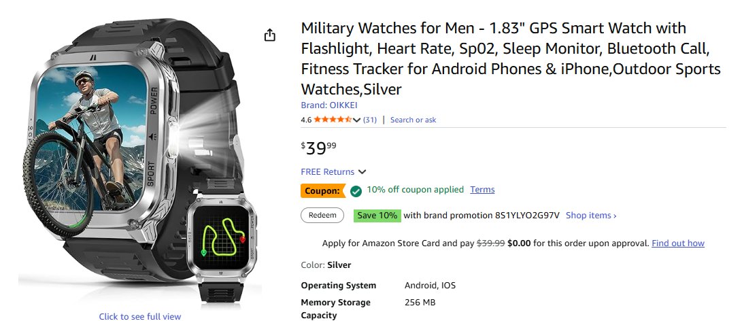The image size is (742, 321).
Task: Open the coupon Terms link
Action: click(482, 190)
